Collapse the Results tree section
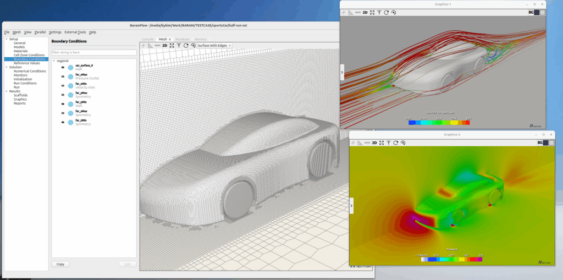The width and height of the screenshot is (563, 280). click(7, 91)
